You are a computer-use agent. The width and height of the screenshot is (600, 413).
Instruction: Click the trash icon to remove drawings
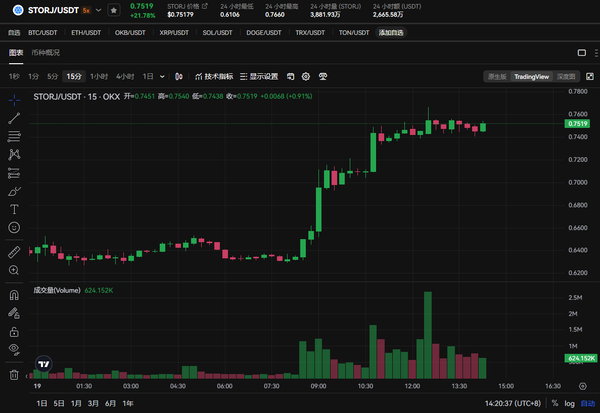[x=14, y=375]
